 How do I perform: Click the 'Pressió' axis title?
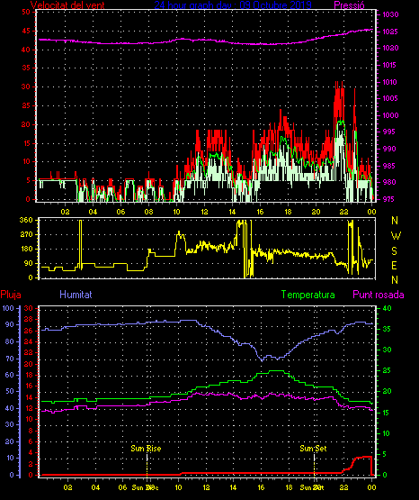[349, 5]
